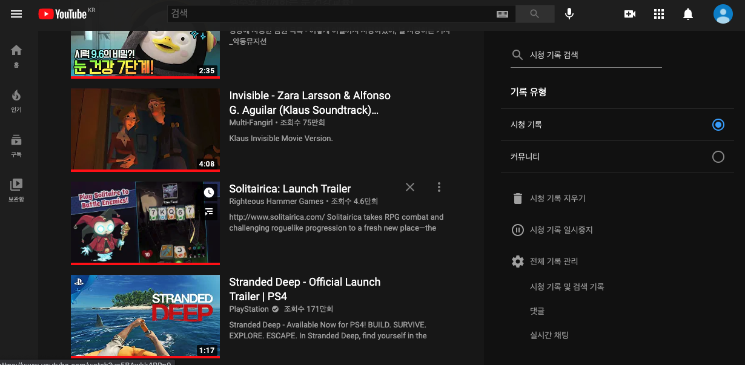This screenshot has width=745, height=365.
Task: Open the hamburger guide menu
Action: (16, 14)
